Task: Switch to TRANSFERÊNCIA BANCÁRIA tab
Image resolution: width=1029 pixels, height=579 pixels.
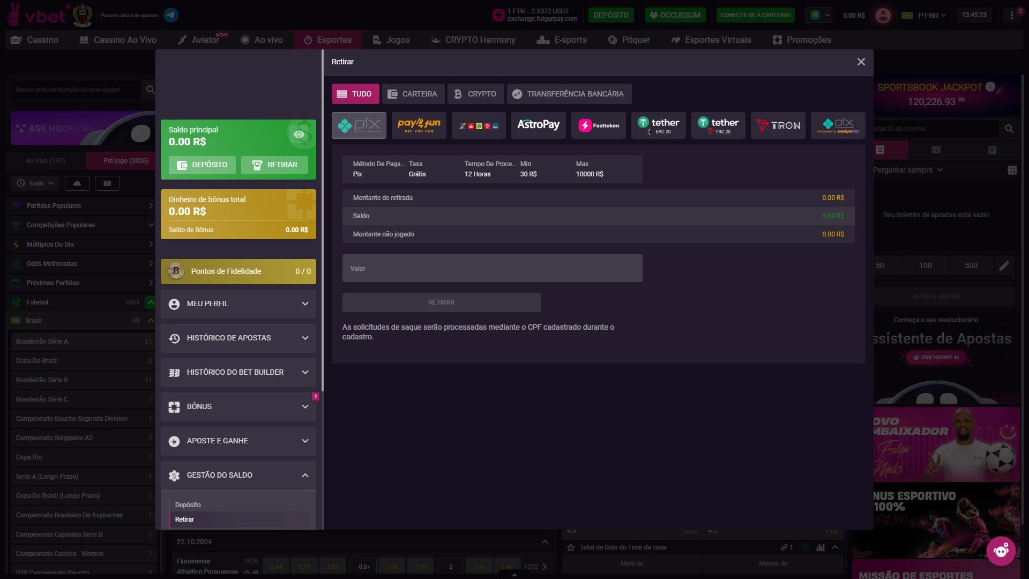Action: (569, 94)
